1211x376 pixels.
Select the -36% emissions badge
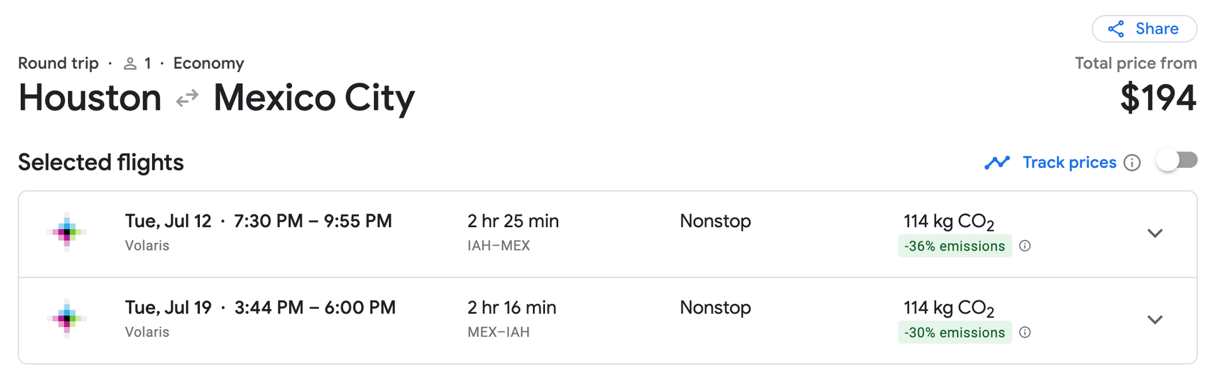954,246
